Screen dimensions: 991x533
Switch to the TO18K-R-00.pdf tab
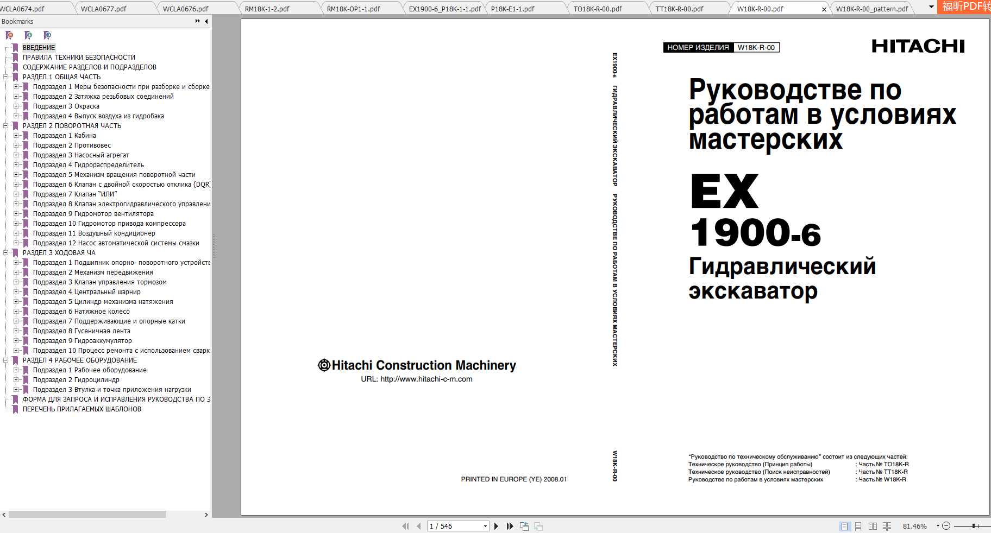pos(597,8)
